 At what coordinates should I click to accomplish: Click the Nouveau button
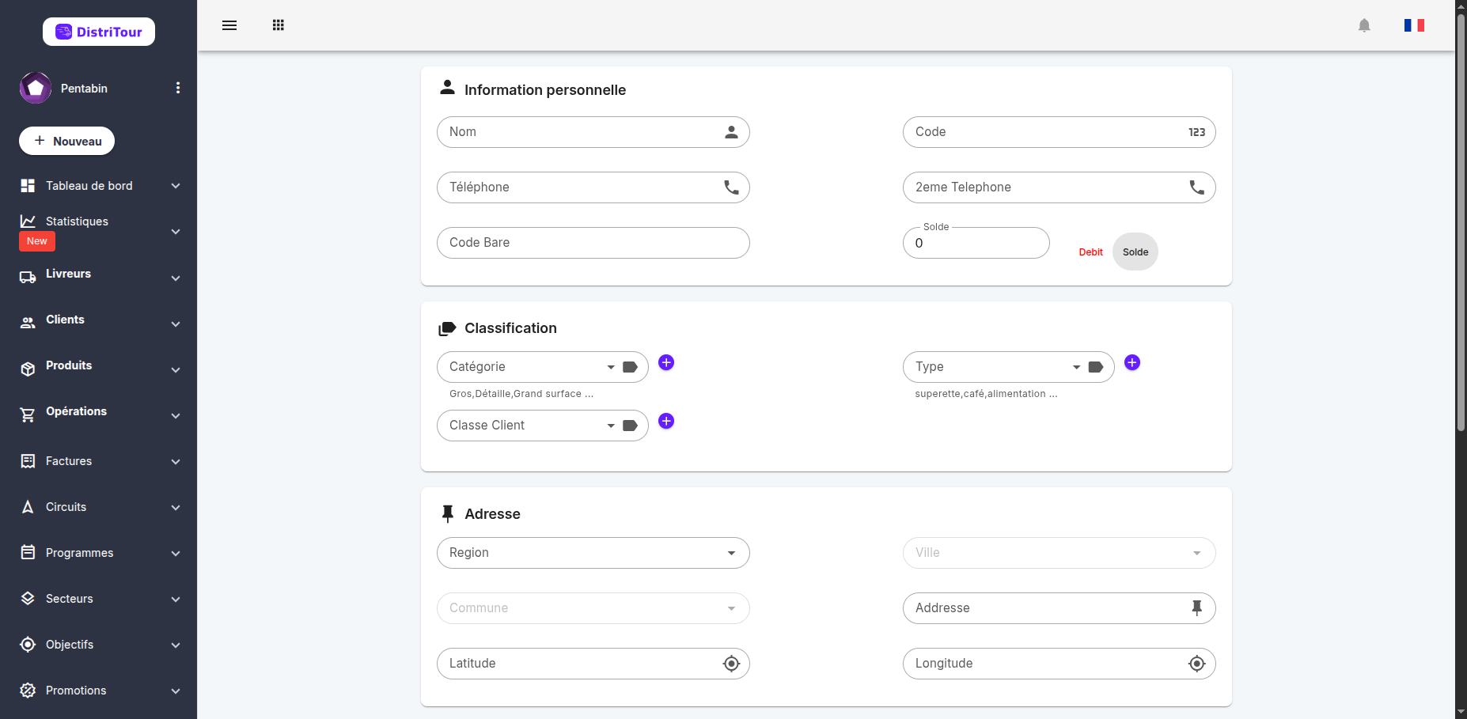click(66, 141)
